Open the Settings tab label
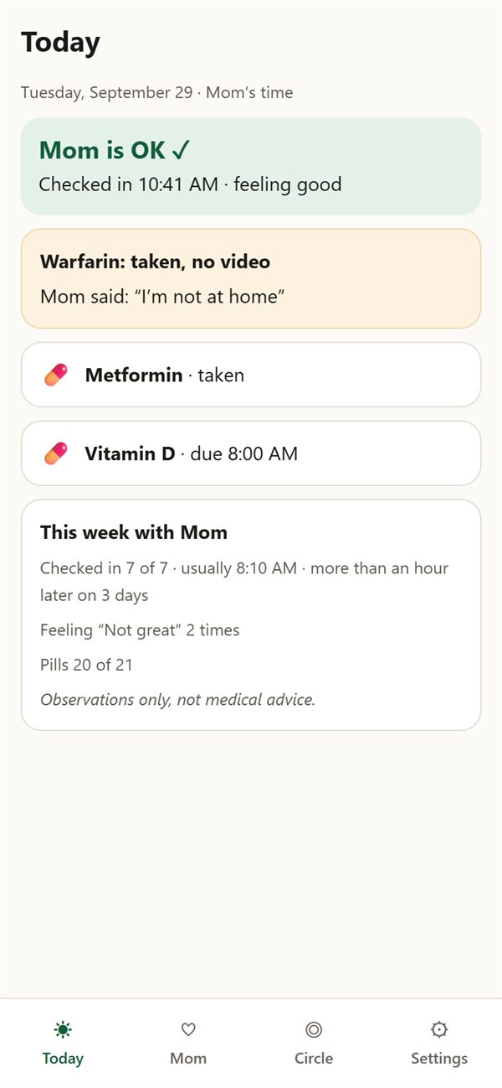The height and width of the screenshot is (1088, 502). [439, 1058]
